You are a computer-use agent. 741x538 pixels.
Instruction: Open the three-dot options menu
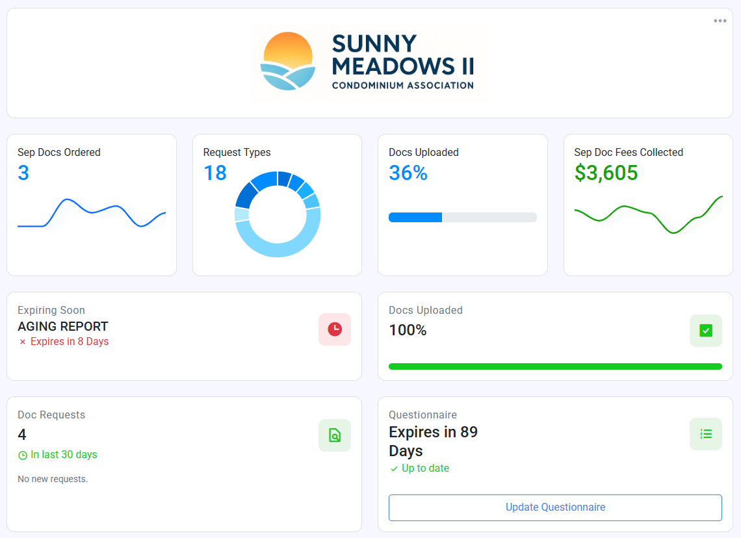tap(720, 21)
